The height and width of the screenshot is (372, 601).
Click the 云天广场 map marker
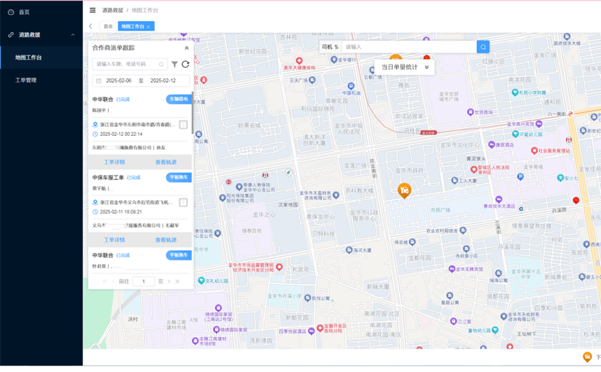point(312,80)
